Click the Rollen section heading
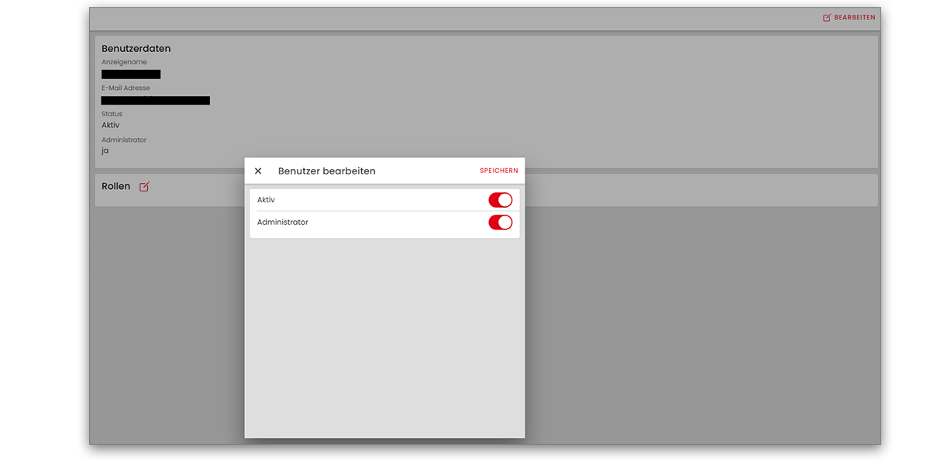The image size is (930, 465). pyautogui.click(x=115, y=187)
